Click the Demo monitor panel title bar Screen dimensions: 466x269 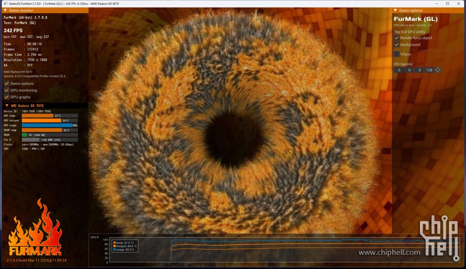click(x=45, y=10)
